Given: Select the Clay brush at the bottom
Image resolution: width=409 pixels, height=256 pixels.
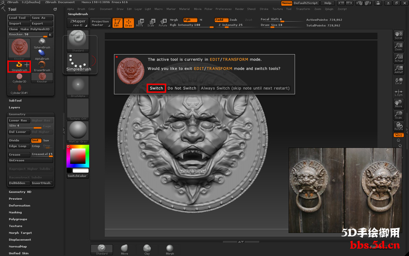Looking at the screenshot, I should (x=147, y=249).
